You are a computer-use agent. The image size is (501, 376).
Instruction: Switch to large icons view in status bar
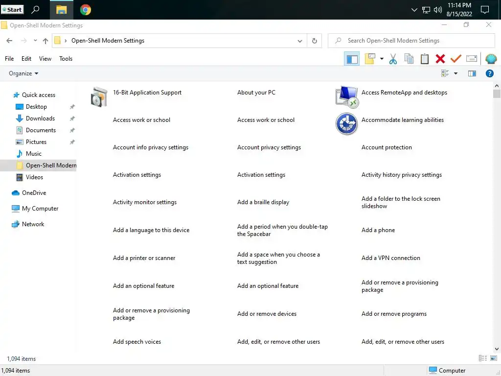coord(494,358)
